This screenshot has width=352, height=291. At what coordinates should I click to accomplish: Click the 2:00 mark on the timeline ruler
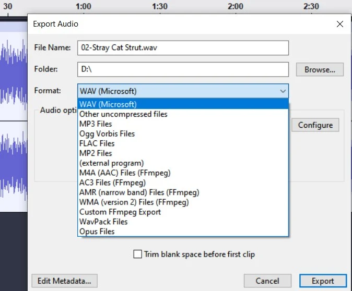click(236, 6)
